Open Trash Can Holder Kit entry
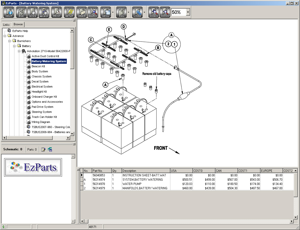Viewport: 300px width, 230px height. coord(44,117)
